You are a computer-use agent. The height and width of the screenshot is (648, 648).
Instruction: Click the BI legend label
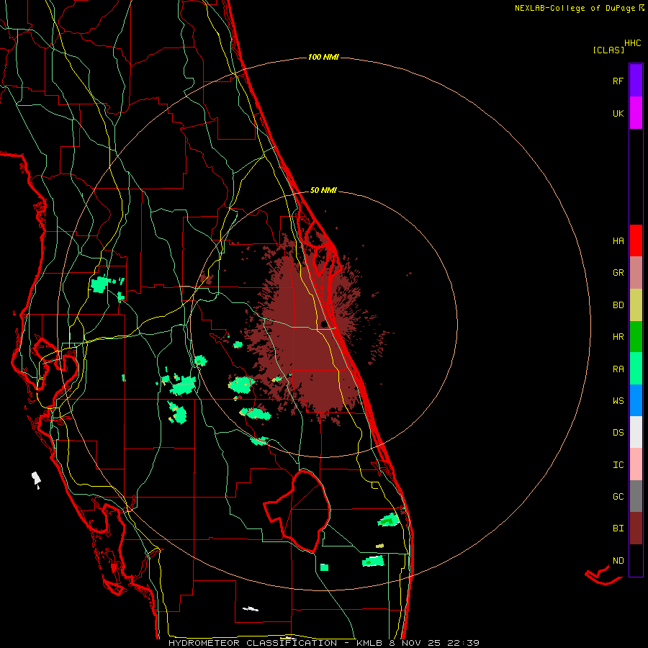pyautogui.click(x=618, y=528)
